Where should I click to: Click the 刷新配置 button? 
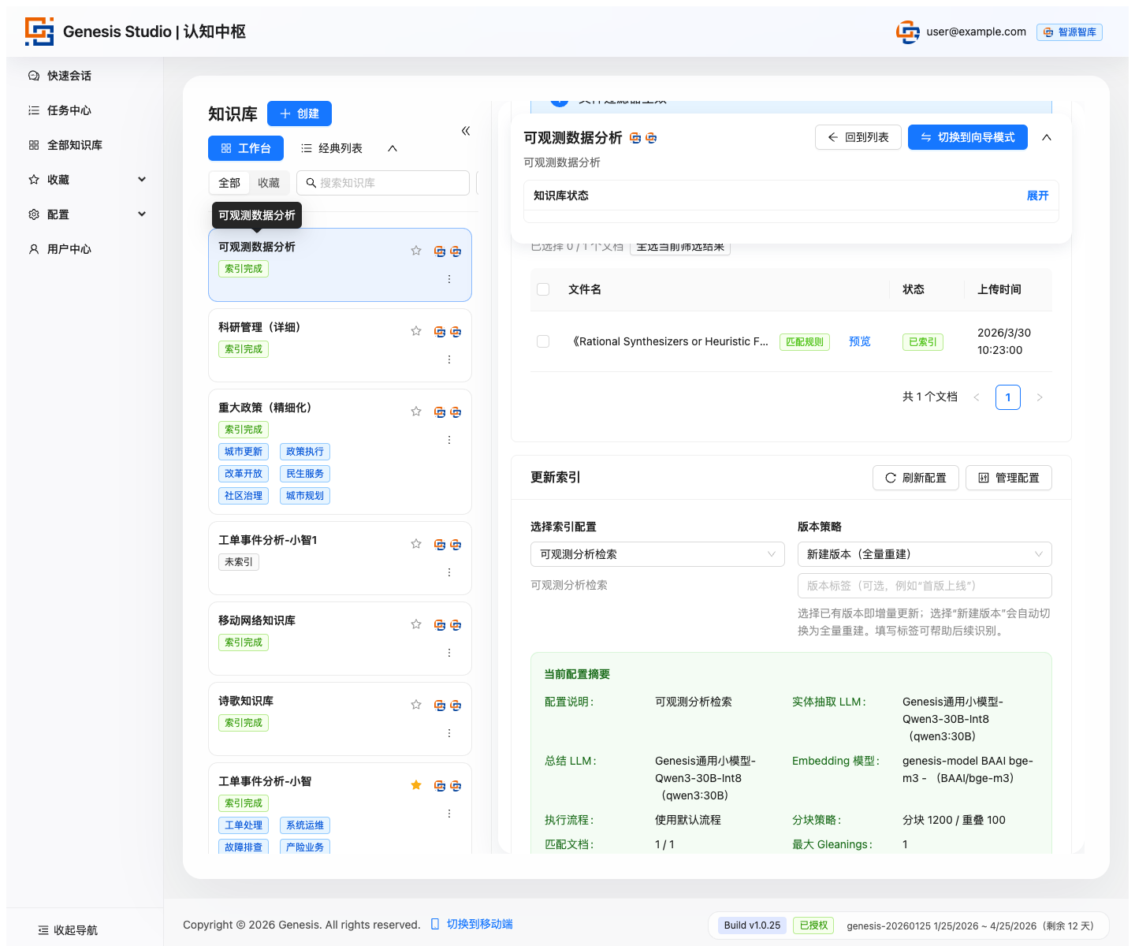pyautogui.click(x=915, y=478)
